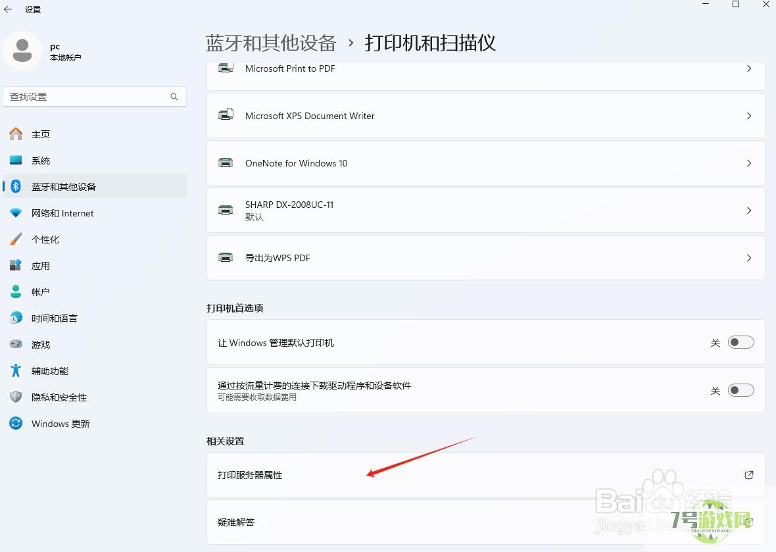The image size is (776, 552).
Task: Click the search magnifier icon
Action: coord(174,97)
